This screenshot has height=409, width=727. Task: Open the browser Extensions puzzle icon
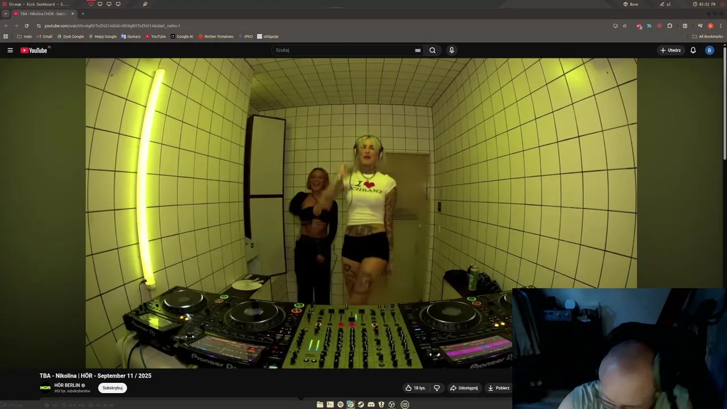coord(670,26)
